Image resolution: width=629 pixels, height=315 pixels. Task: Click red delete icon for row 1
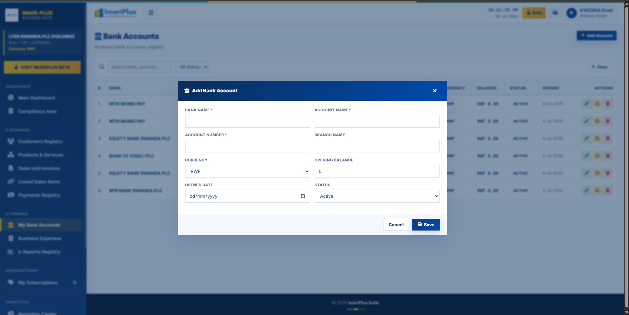pyautogui.click(x=608, y=104)
